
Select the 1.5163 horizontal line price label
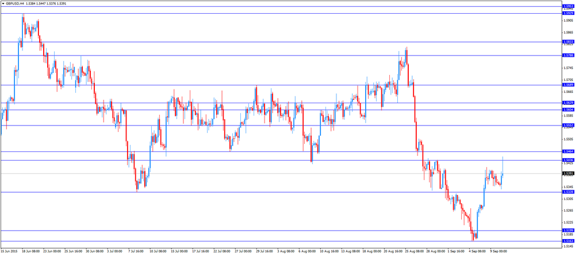point(568,241)
